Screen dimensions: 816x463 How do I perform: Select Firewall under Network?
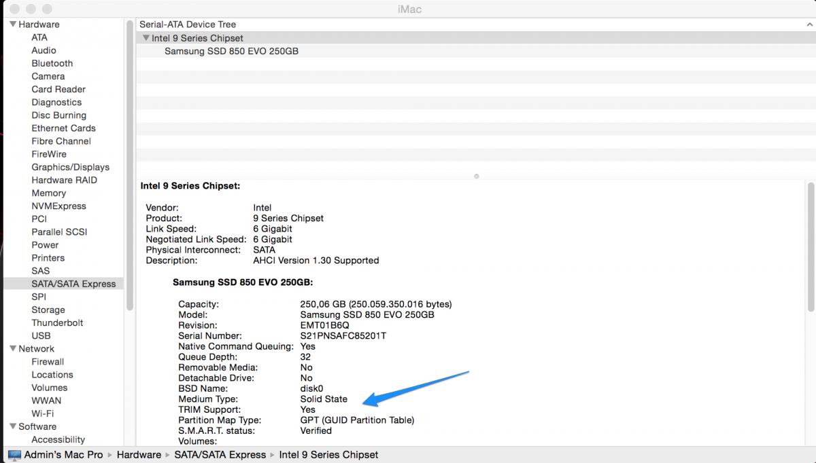[x=48, y=362]
